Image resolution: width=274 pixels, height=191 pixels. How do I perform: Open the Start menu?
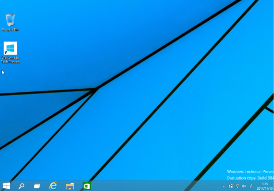(7, 186)
